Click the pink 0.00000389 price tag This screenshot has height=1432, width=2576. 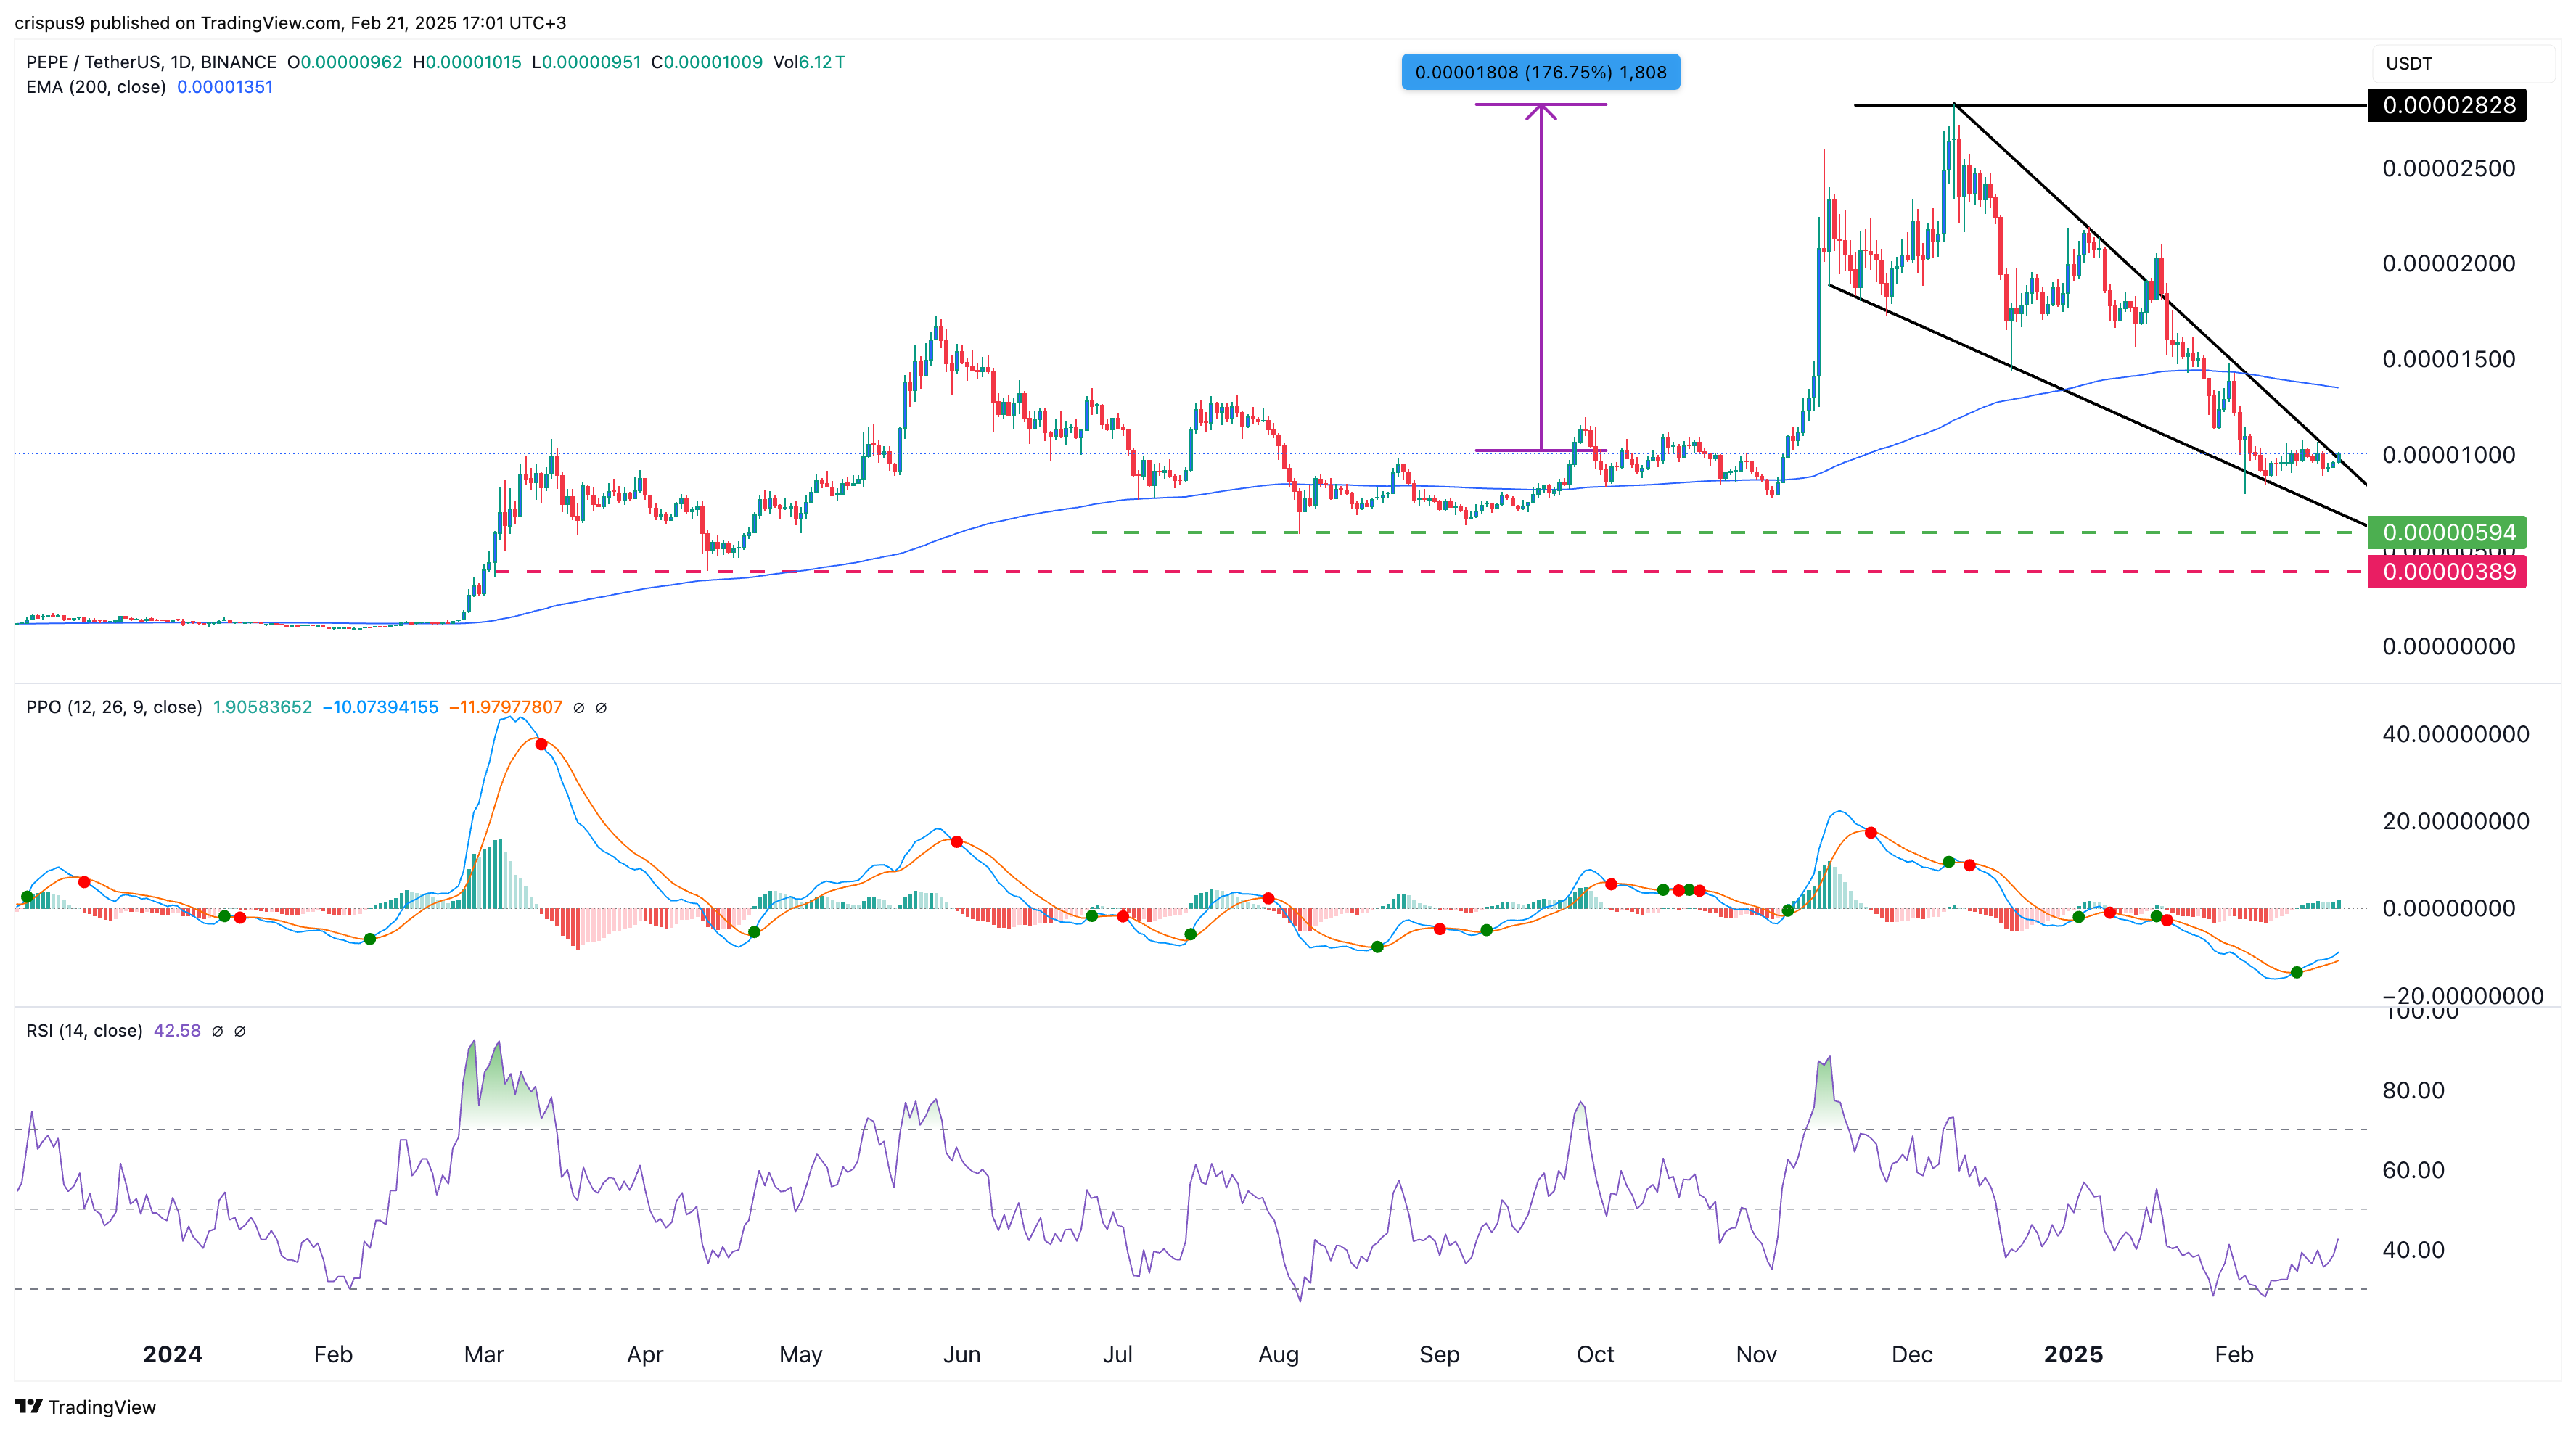click(2447, 572)
